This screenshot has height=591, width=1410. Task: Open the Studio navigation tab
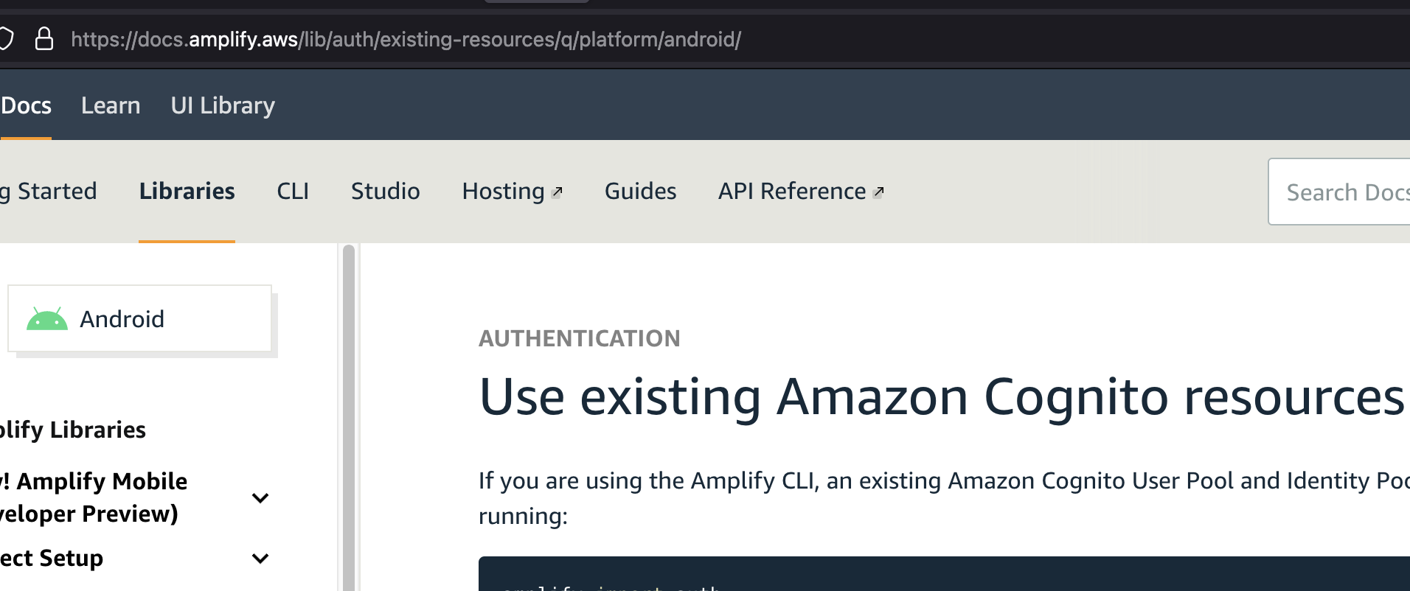[386, 191]
